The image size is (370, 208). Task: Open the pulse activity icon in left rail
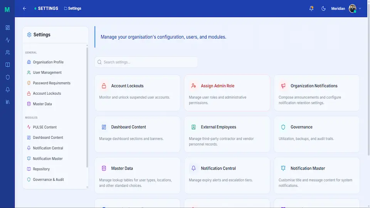pos(8,40)
